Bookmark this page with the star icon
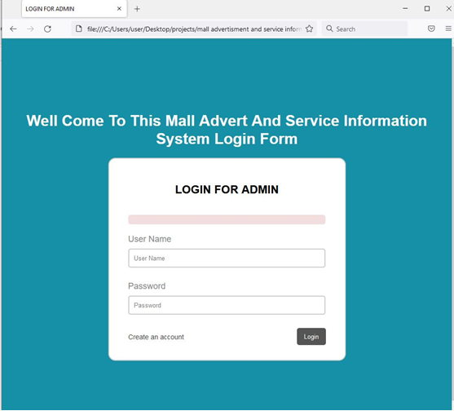The width and height of the screenshot is (454, 411). [309, 29]
